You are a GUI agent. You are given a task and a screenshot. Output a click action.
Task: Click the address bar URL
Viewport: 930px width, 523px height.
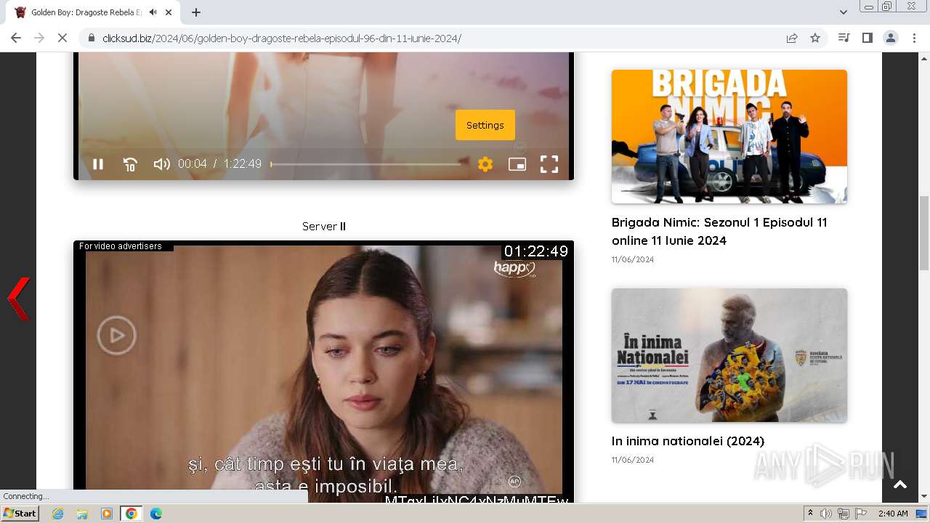(x=282, y=38)
